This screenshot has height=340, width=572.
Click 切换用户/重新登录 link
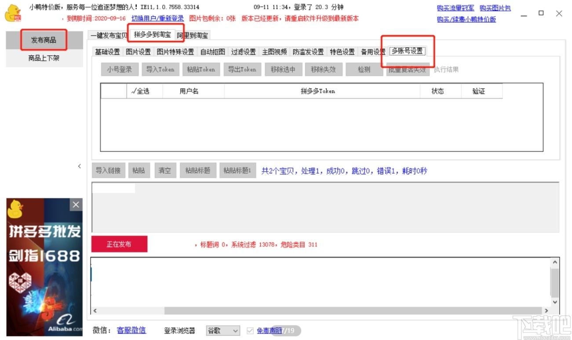[157, 18]
